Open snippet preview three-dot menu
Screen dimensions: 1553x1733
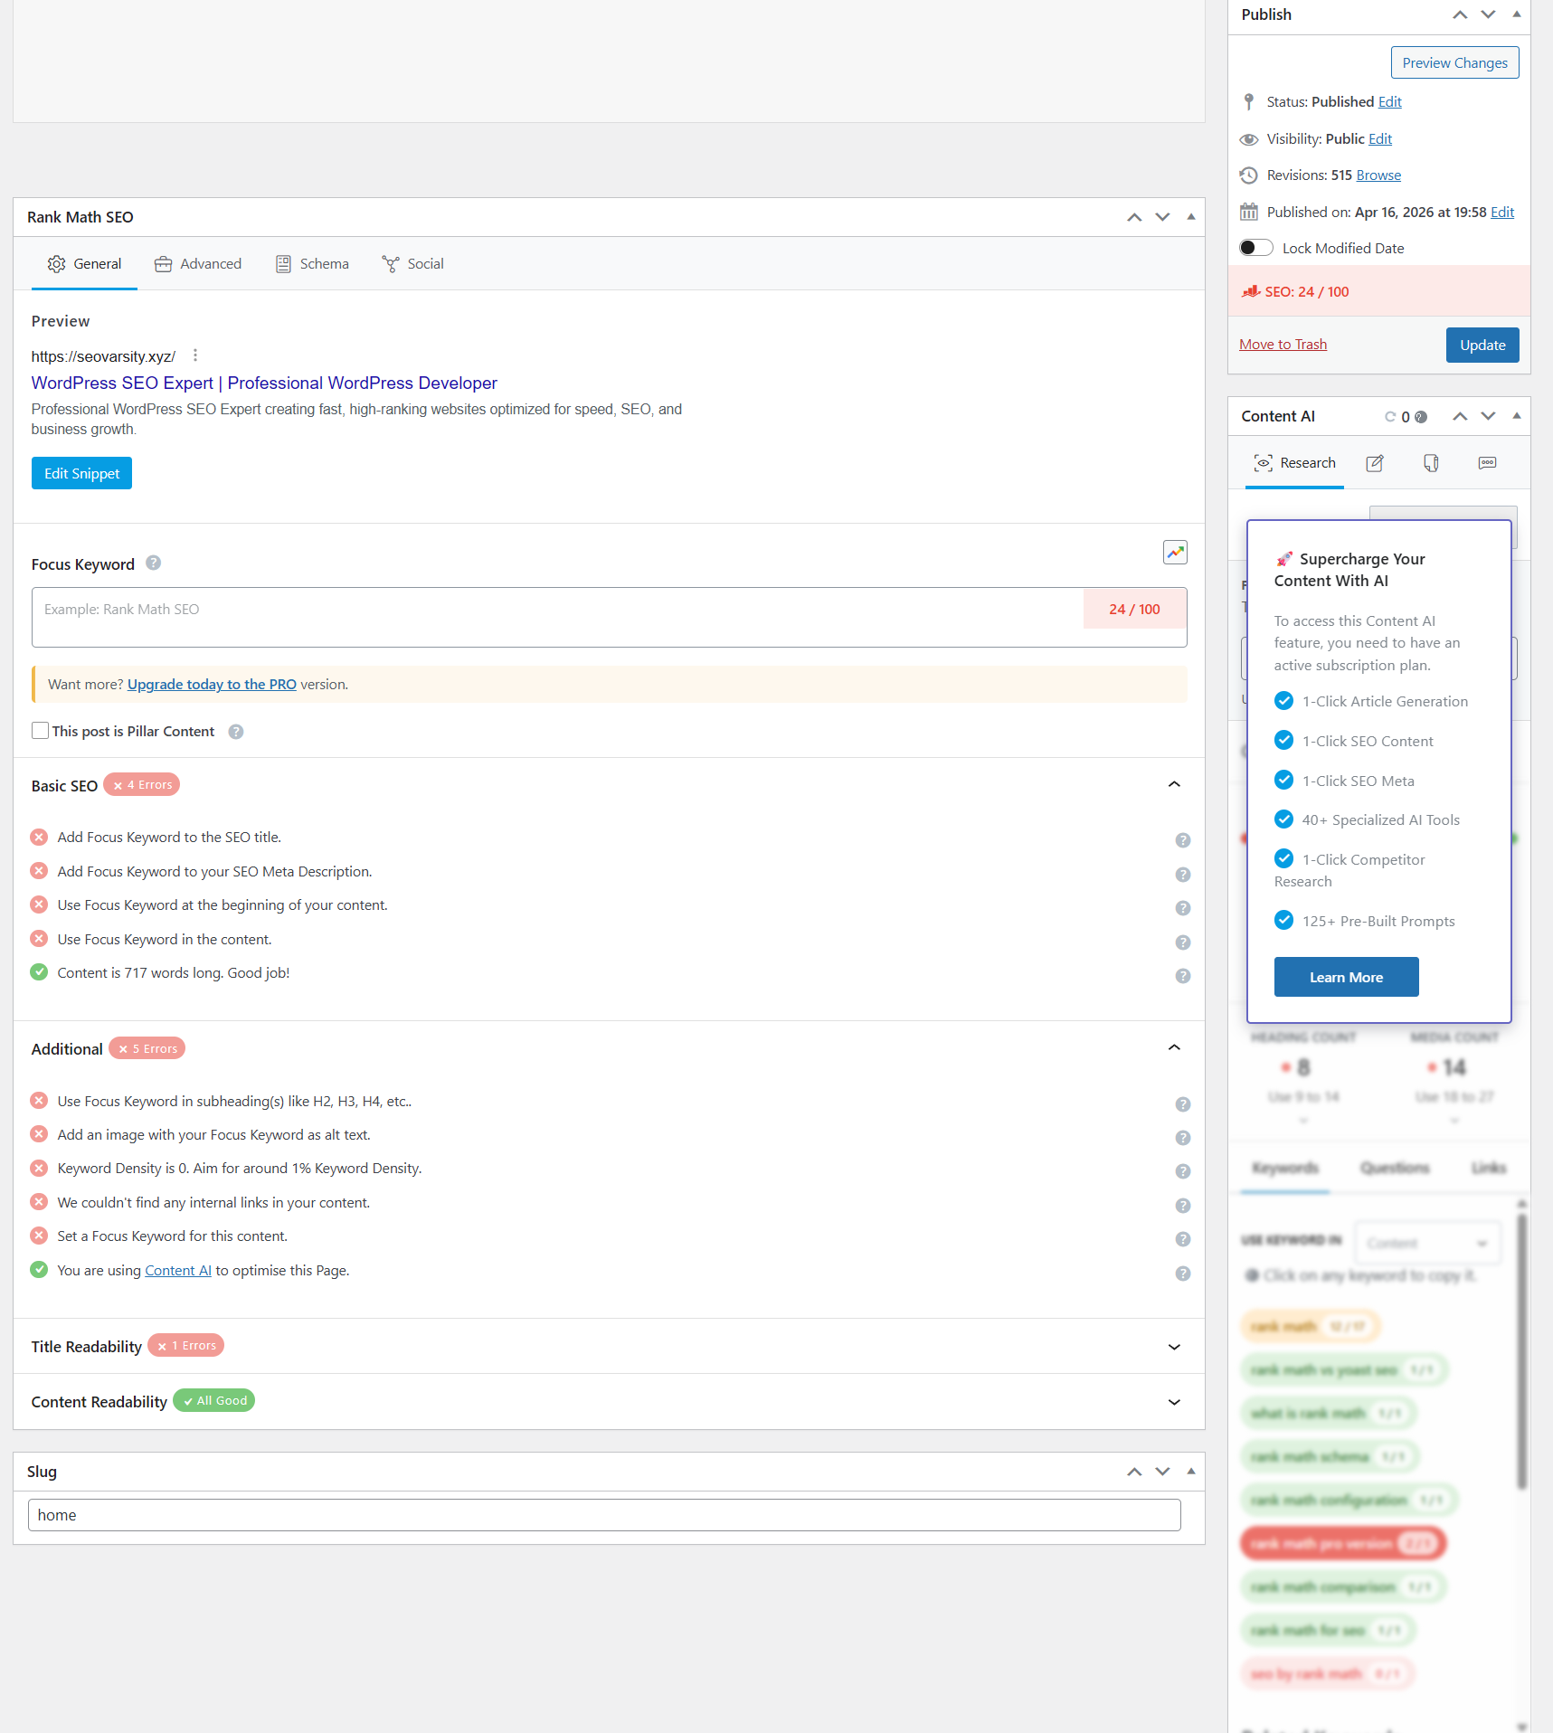coord(195,355)
